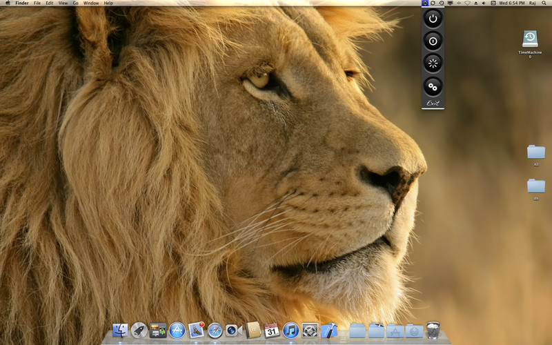Open the File menu
Image resolution: width=552 pixels, height=345 pixels.
point(37,3)
